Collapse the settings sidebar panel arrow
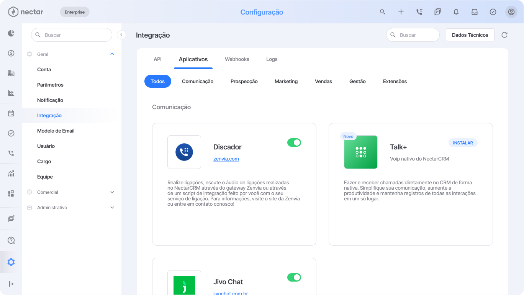The height and width of the screenshot is (295, 524). pos(121,35)
